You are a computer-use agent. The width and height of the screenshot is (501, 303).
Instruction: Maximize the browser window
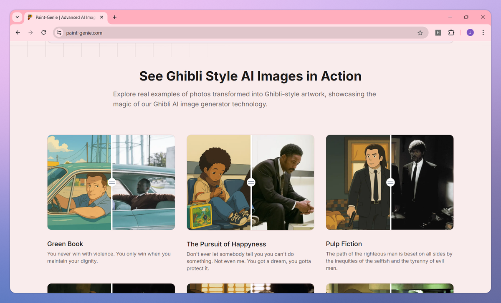[x=466, y=17]
